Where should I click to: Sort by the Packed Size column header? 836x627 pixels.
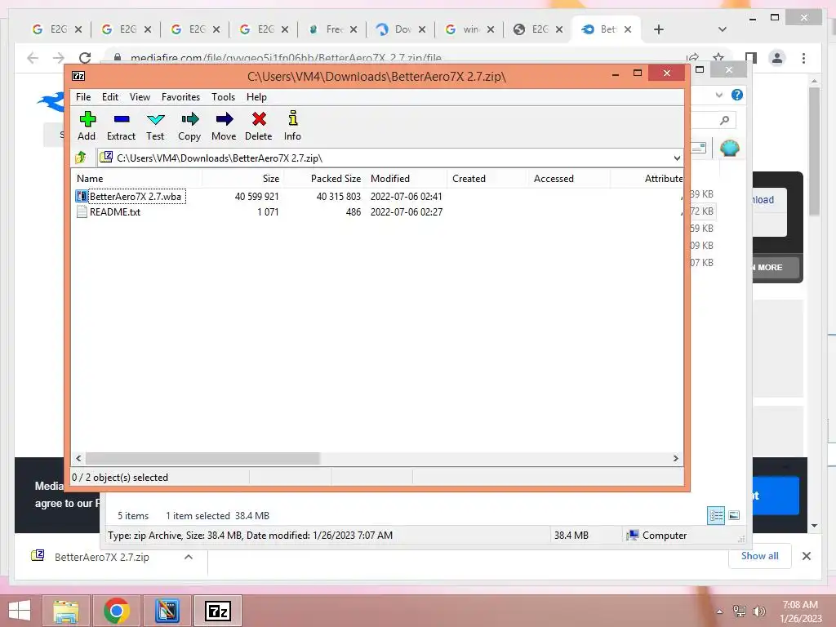click(325, 179)
